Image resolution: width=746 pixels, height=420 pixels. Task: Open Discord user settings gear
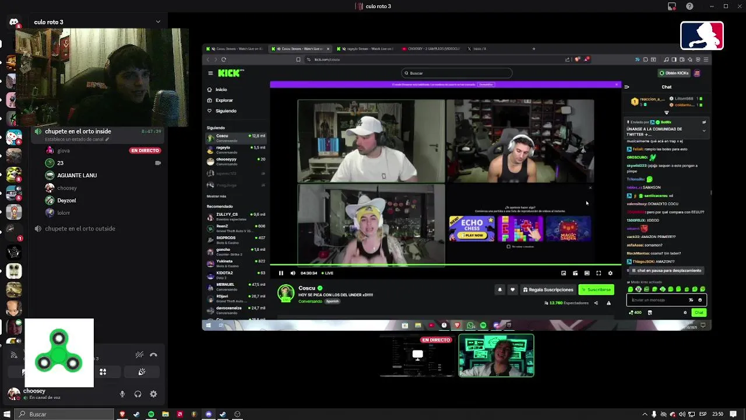[x=153, y=394]
